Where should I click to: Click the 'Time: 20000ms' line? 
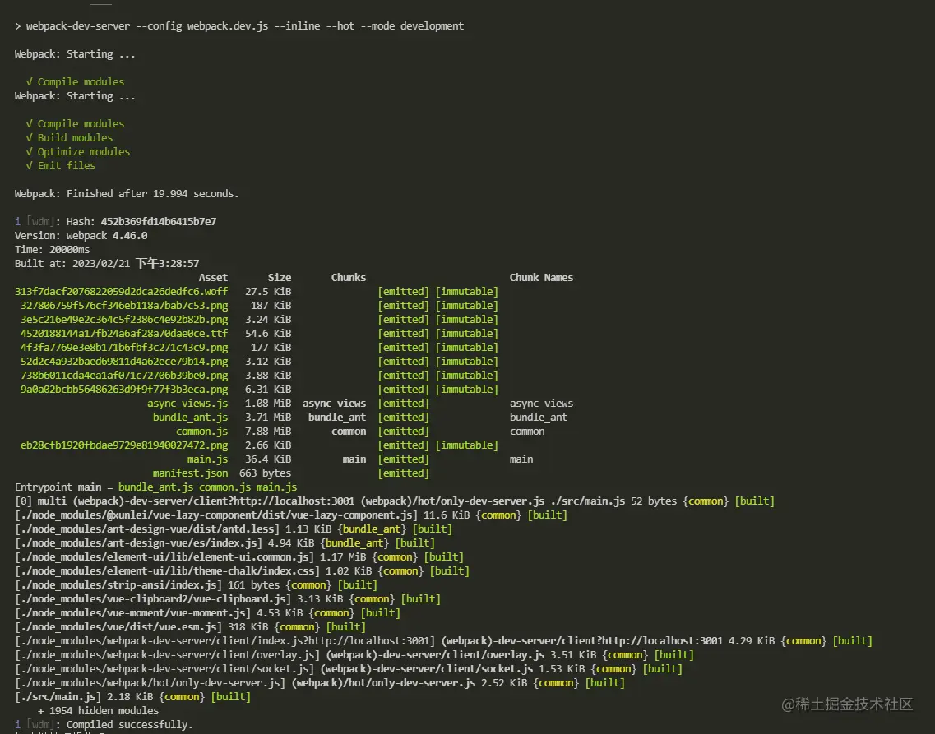[52, 250]
